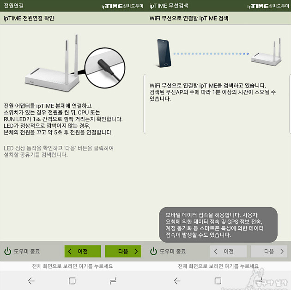Tap fullscreen hint text under left screen

[73, 266]
